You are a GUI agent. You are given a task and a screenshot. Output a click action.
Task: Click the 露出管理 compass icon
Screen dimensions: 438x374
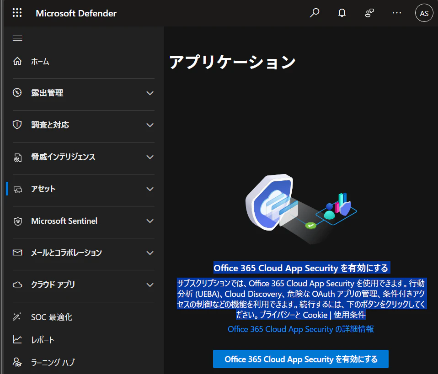pos(17,92)
